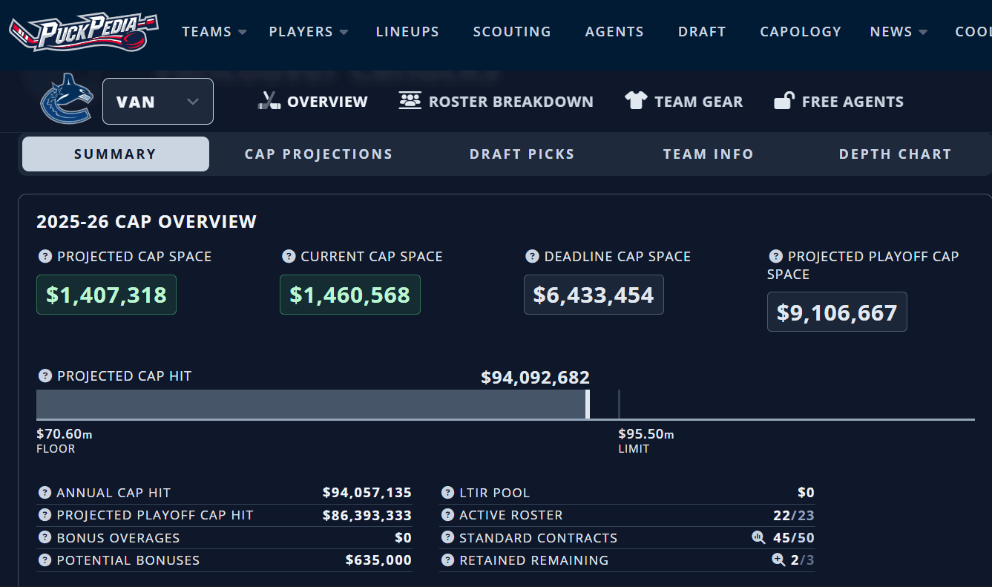Click the hockey sticks Overview icon
The image size is (992, 587).
(269, 101)
